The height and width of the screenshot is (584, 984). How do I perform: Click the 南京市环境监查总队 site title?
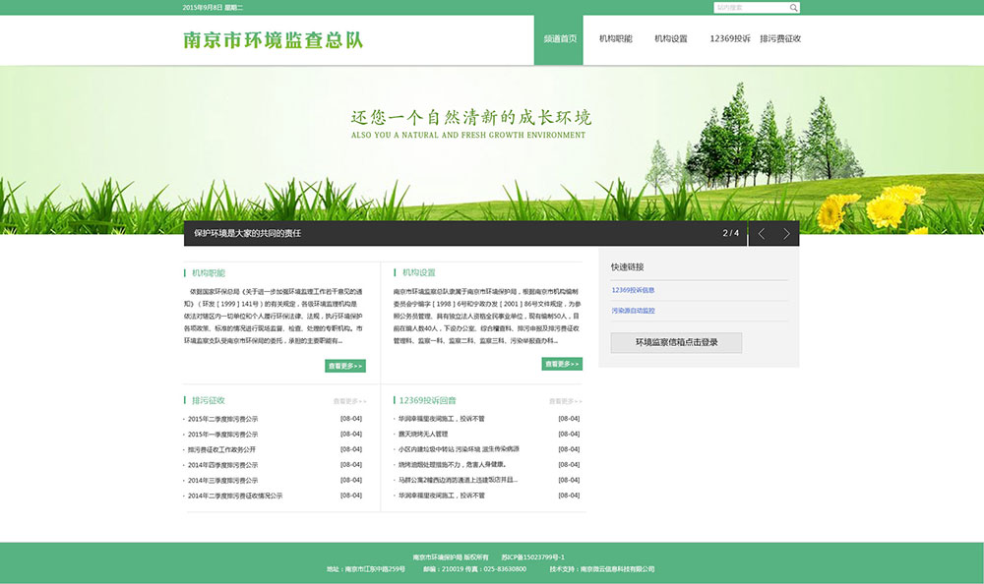click(274, 40)
